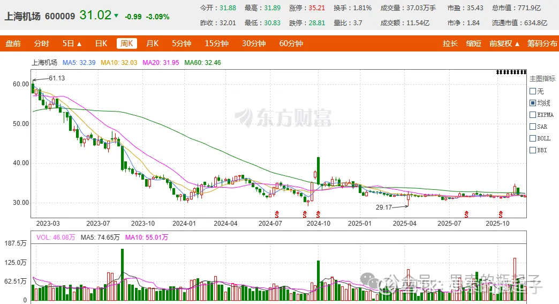Image resolution: width=559 pixels, height=304 pixels.
Task: Click the MA5: 32.39 legend label
Action: 79,63
